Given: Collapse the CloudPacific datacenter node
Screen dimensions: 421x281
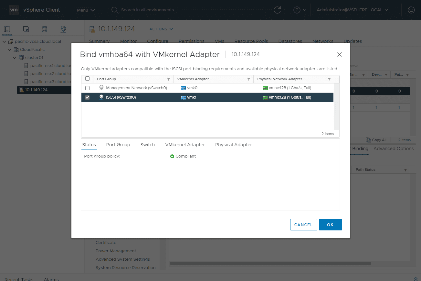Looking at the screenshot, I should click(x=9, y=50).
